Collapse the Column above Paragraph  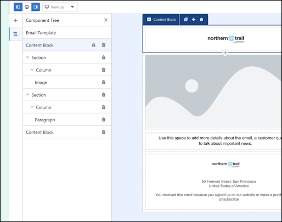(x=32, y=107)
